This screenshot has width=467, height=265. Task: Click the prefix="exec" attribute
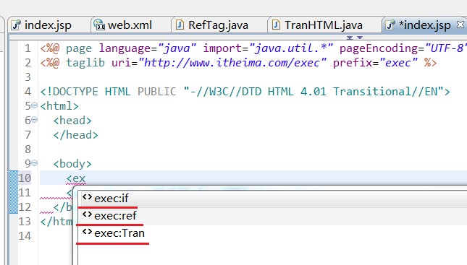pos(376,63)
